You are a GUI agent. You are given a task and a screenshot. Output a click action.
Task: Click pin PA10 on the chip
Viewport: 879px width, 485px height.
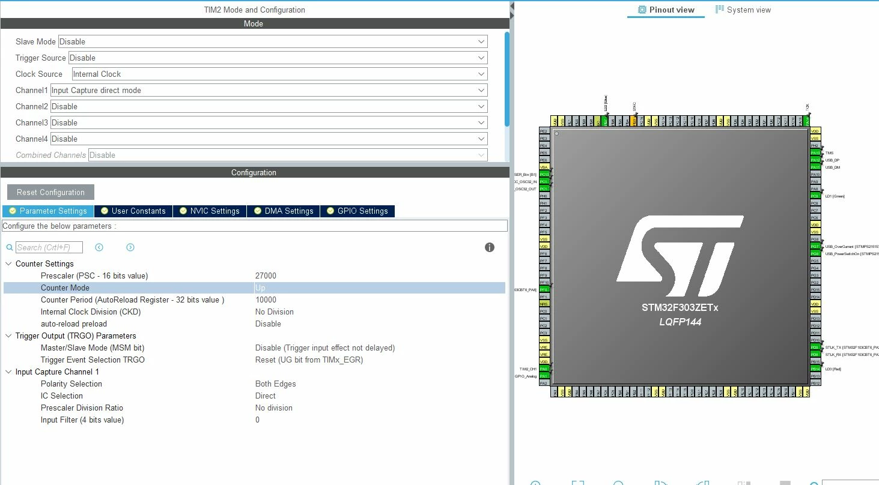click(x=815, y=174)
